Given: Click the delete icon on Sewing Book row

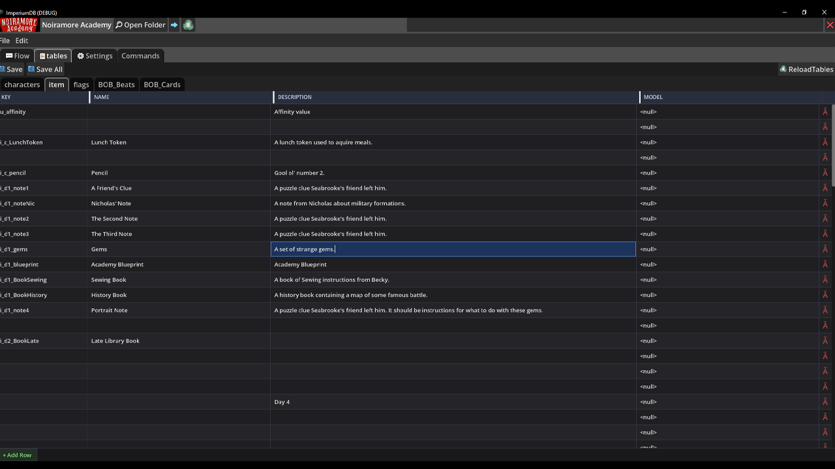Looking at the screenshot, I should click(x=825, y=279).
